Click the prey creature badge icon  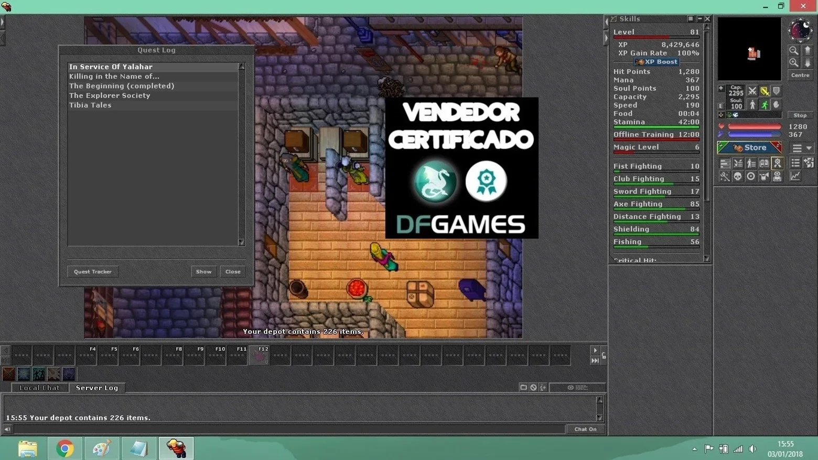(777, 163)
